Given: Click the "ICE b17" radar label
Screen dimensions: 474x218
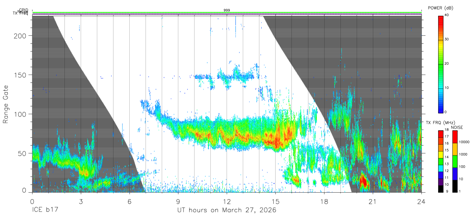Looking at the screenshot, I should (x=45, y=210).
